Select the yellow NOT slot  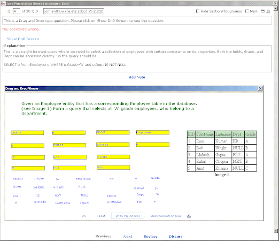pyautogui.click(x=69, y=168)
